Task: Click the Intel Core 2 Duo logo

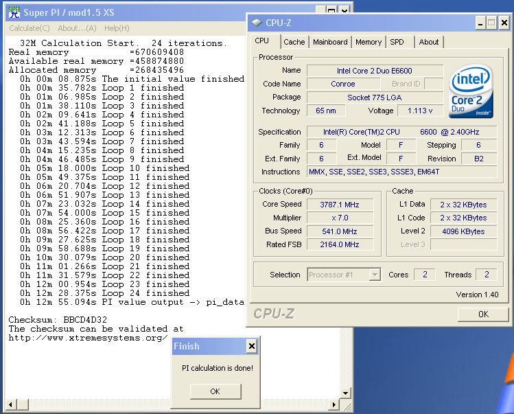Action: point(471,91)
